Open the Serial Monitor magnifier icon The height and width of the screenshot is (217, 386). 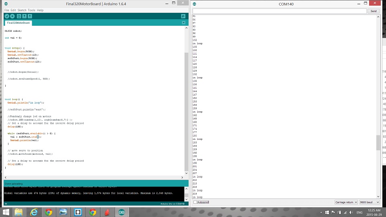click(x=183, y=16)
